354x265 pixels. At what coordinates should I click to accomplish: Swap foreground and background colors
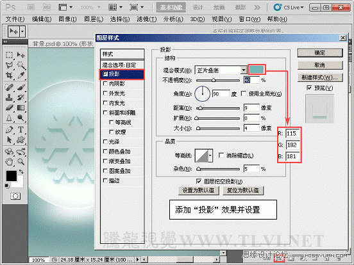click(x=21, y=172)
